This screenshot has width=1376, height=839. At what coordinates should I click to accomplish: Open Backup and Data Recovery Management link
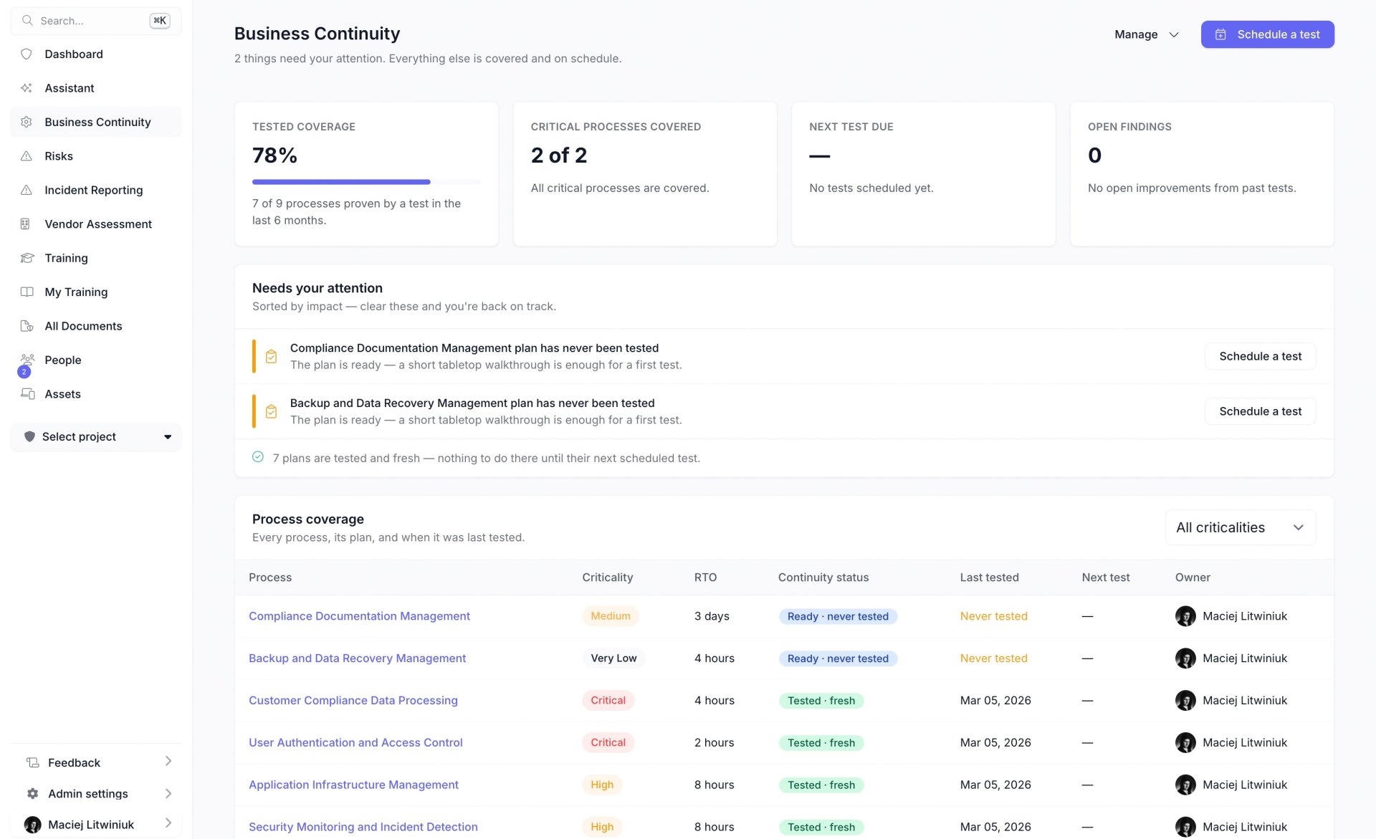(357, 658)
